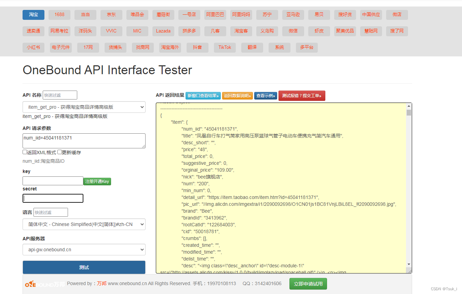
Task: Click the 查看示例 button
Action: pyautogui.click(x=266, y=96)
